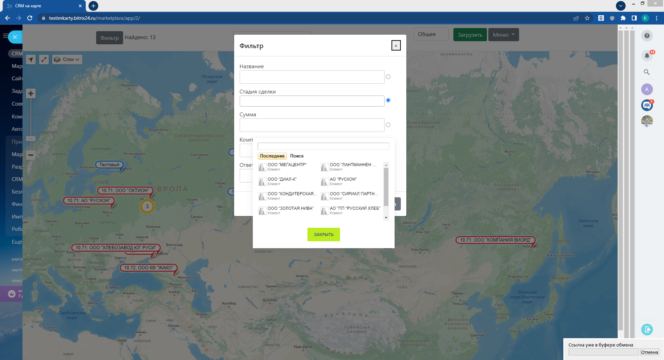Click the map zoom in plus button

pyautogui.click(x=31, y=93)
